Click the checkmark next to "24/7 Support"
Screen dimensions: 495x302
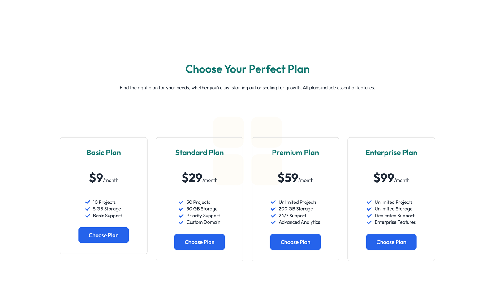273,216
